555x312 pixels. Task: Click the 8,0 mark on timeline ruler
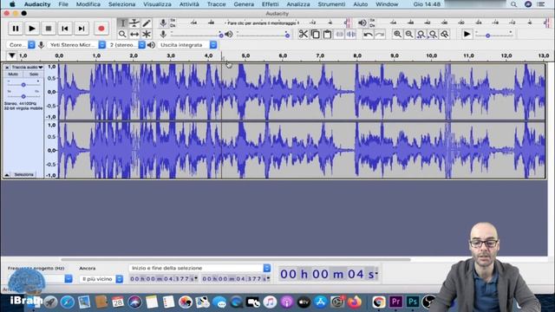357,55
